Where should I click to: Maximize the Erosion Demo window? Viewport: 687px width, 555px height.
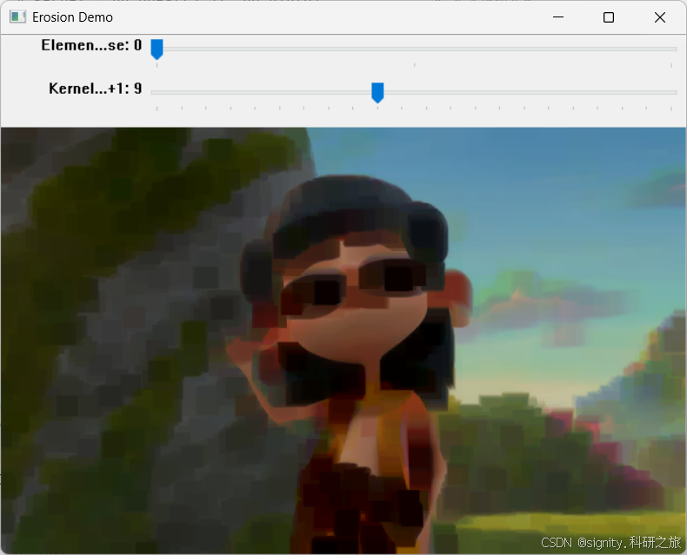(x=609, y=17)
